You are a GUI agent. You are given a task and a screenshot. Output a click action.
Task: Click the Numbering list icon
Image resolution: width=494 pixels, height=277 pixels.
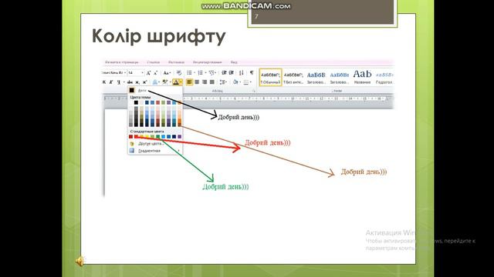201,73
